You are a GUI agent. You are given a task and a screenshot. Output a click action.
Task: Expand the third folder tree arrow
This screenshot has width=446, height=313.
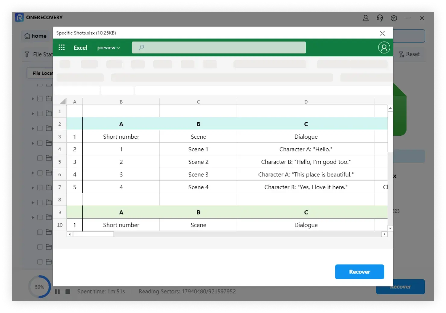33,129
